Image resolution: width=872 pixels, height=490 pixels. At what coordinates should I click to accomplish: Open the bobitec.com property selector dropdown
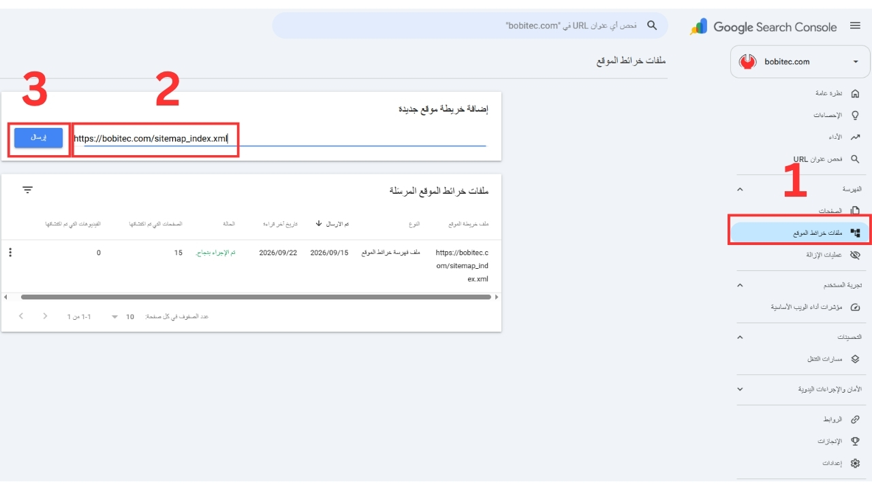coord(800,62)
